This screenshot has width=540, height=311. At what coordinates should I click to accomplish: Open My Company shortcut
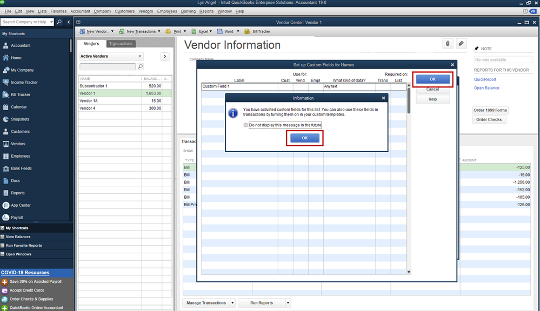[x=22, y=70]
